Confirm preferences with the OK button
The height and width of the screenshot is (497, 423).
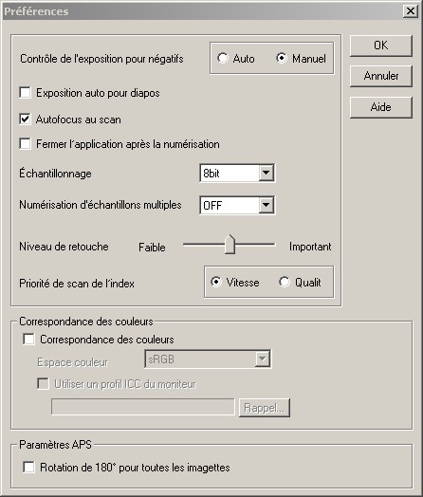(x=381, y=46)
